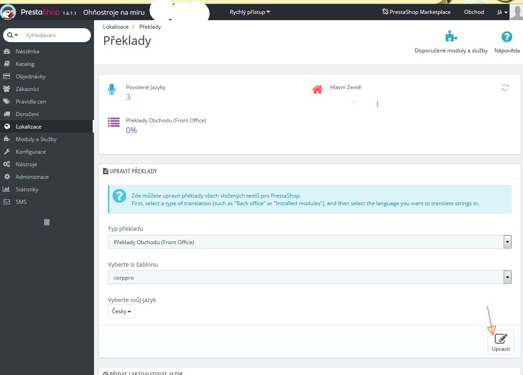Viewport: 523px width, 375px height.
Task: Refresh the stats panel with refresh icon
Action: [x=505, y=88]
